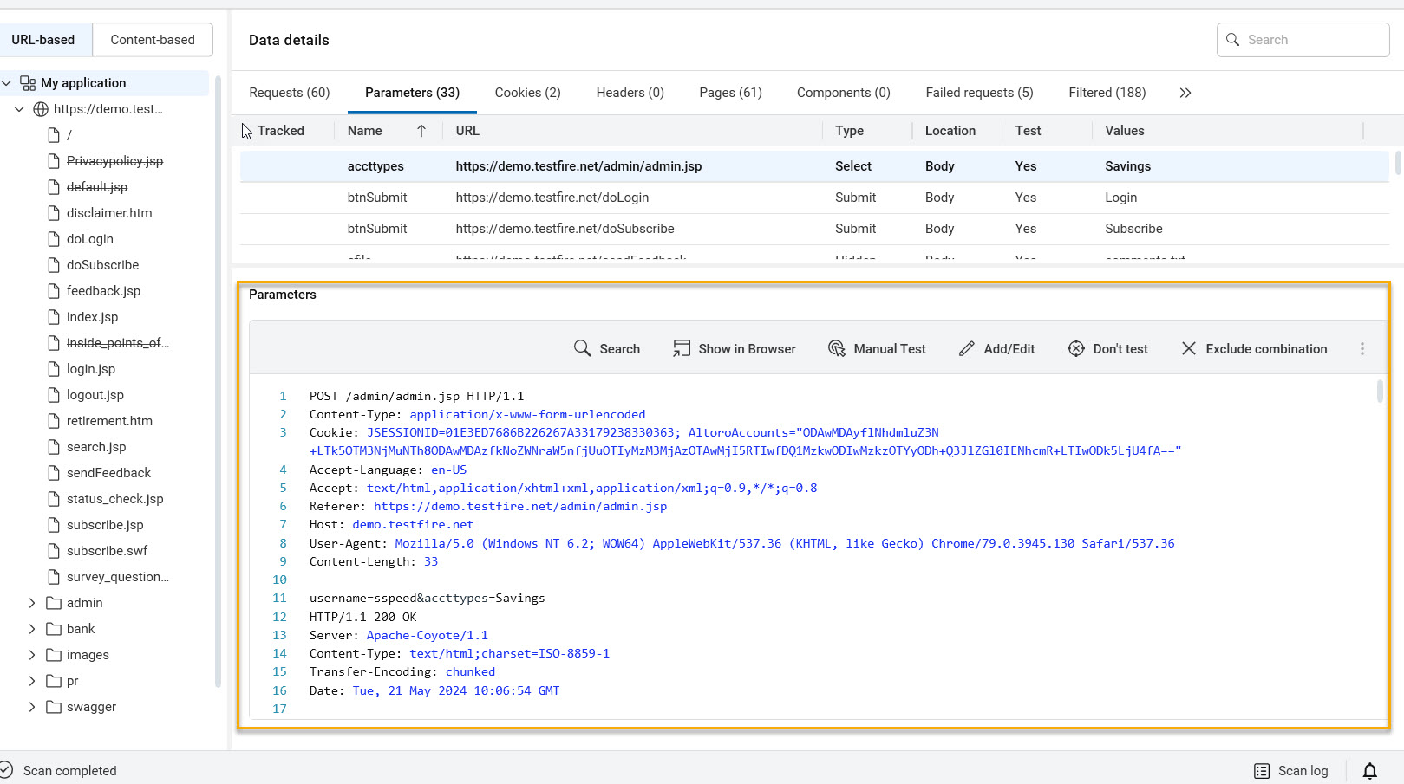Open the notifications bell icon
This screenshot has width=1404, height=784.
tap(1369, 771)
